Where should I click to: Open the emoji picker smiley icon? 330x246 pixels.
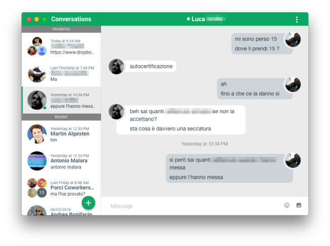287,205
